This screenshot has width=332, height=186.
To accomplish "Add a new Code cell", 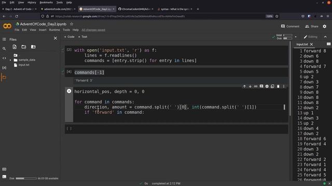I will pyautogui.click(x=69, y=37).
